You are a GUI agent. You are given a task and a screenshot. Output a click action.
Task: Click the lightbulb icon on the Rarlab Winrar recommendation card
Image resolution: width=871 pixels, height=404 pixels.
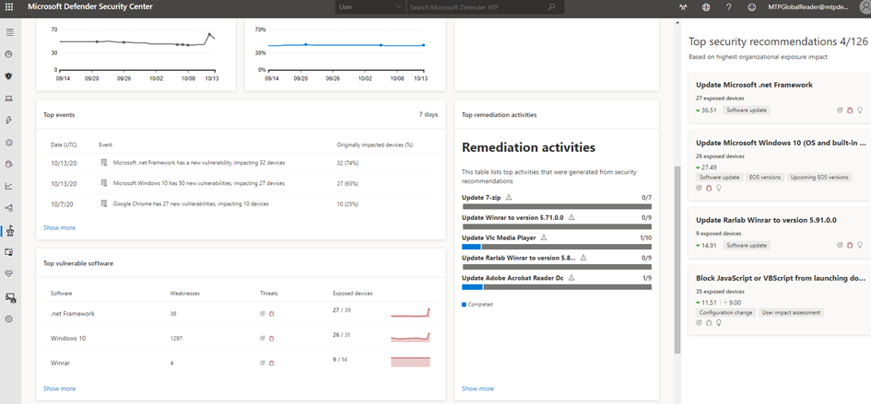[x=860, y=245]
